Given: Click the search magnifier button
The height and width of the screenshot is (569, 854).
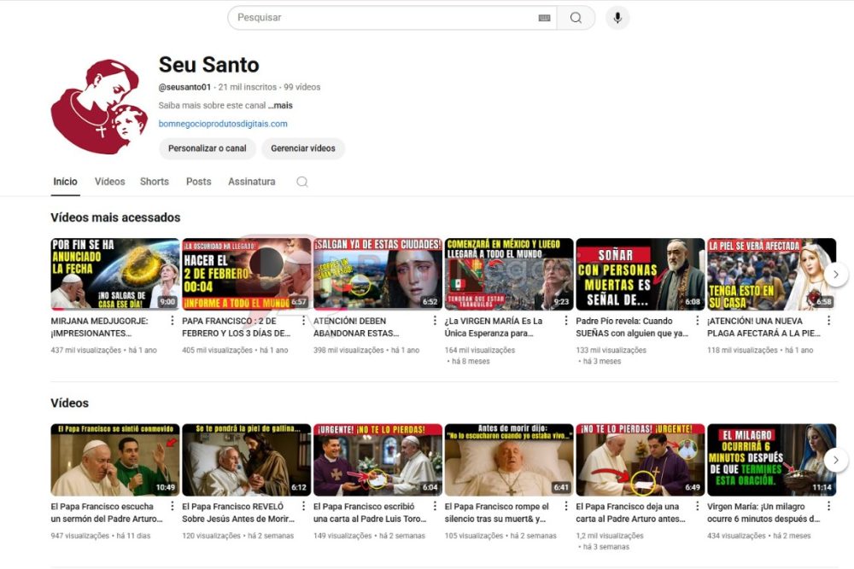Looking at the screenshot, I should (x=576, y=18).
